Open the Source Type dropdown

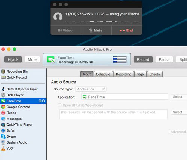coord(91,89)
